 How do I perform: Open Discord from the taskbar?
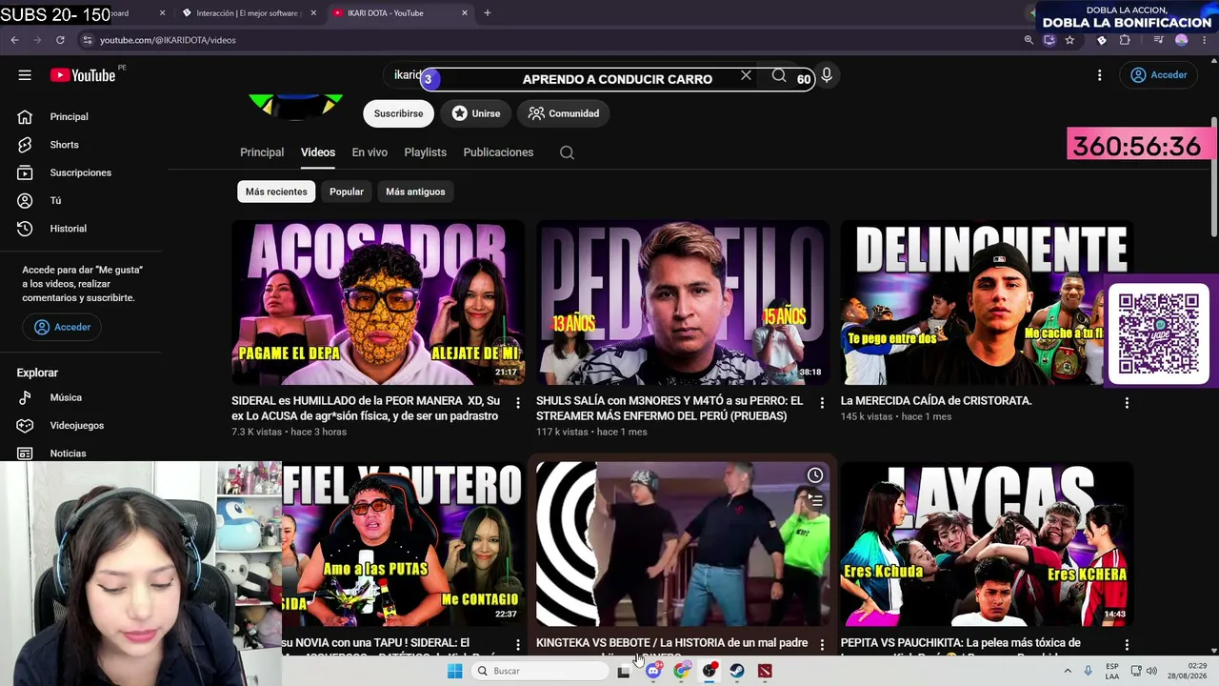tap(653, 671)
